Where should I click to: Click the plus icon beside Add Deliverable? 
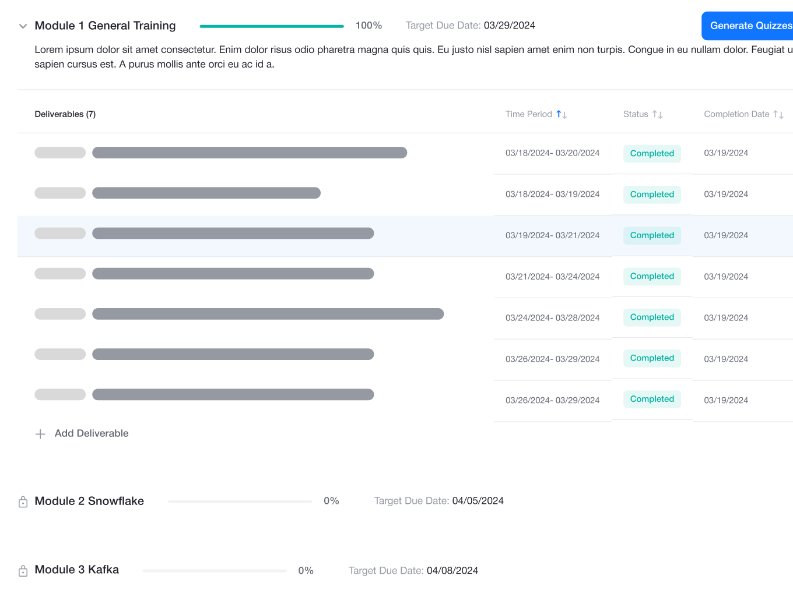coord(40,433)
